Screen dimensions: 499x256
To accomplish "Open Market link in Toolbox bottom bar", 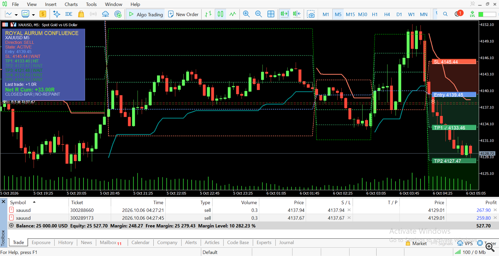I will [416, 243].
